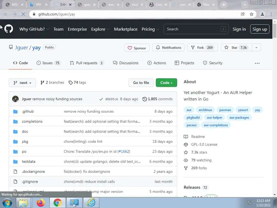Image resolution: width=277 pixels, height=208 pixels.
Task: Open the Jguer owner link
Action: pyautogui.click(x=22, y=48)
